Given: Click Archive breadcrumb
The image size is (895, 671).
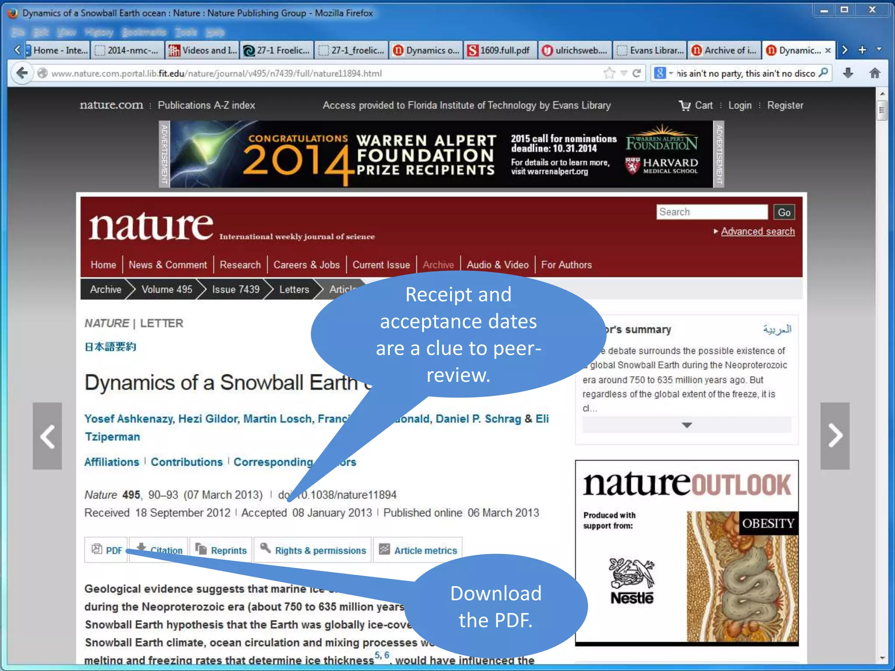Looking at the screenshot, I should (x=105, y=289).
